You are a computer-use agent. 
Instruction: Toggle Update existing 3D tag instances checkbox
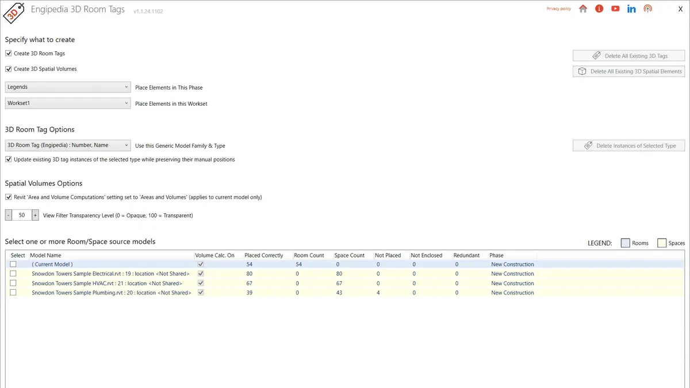coord(9,159)
